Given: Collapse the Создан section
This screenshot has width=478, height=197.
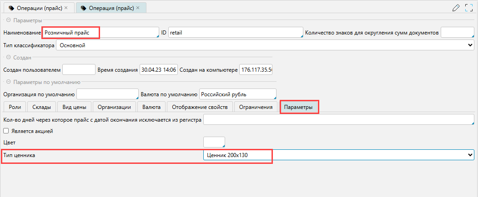Looking at the screenshot, I should tap(8, 57).
